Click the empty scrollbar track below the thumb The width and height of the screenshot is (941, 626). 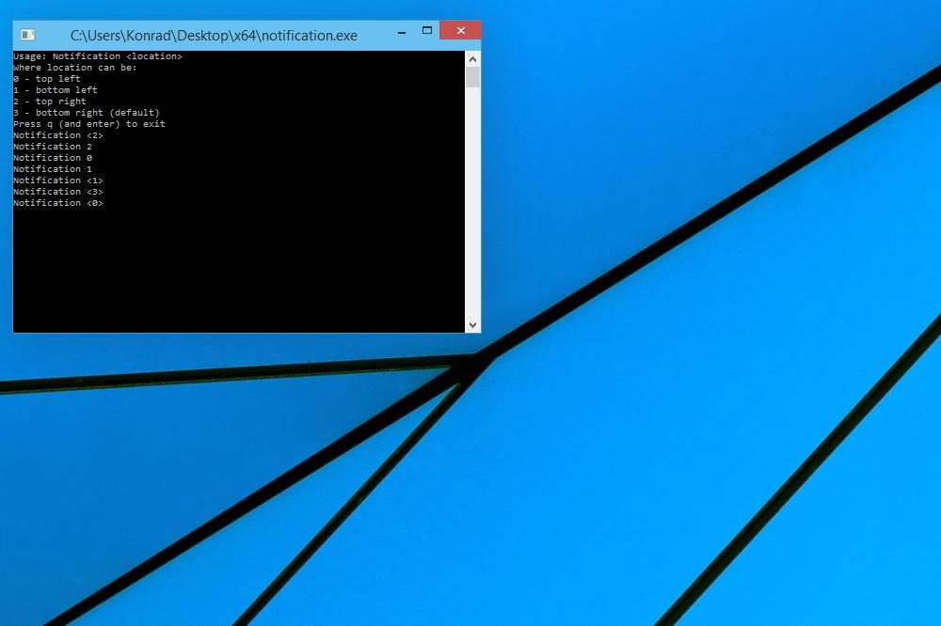click(473, 204)
